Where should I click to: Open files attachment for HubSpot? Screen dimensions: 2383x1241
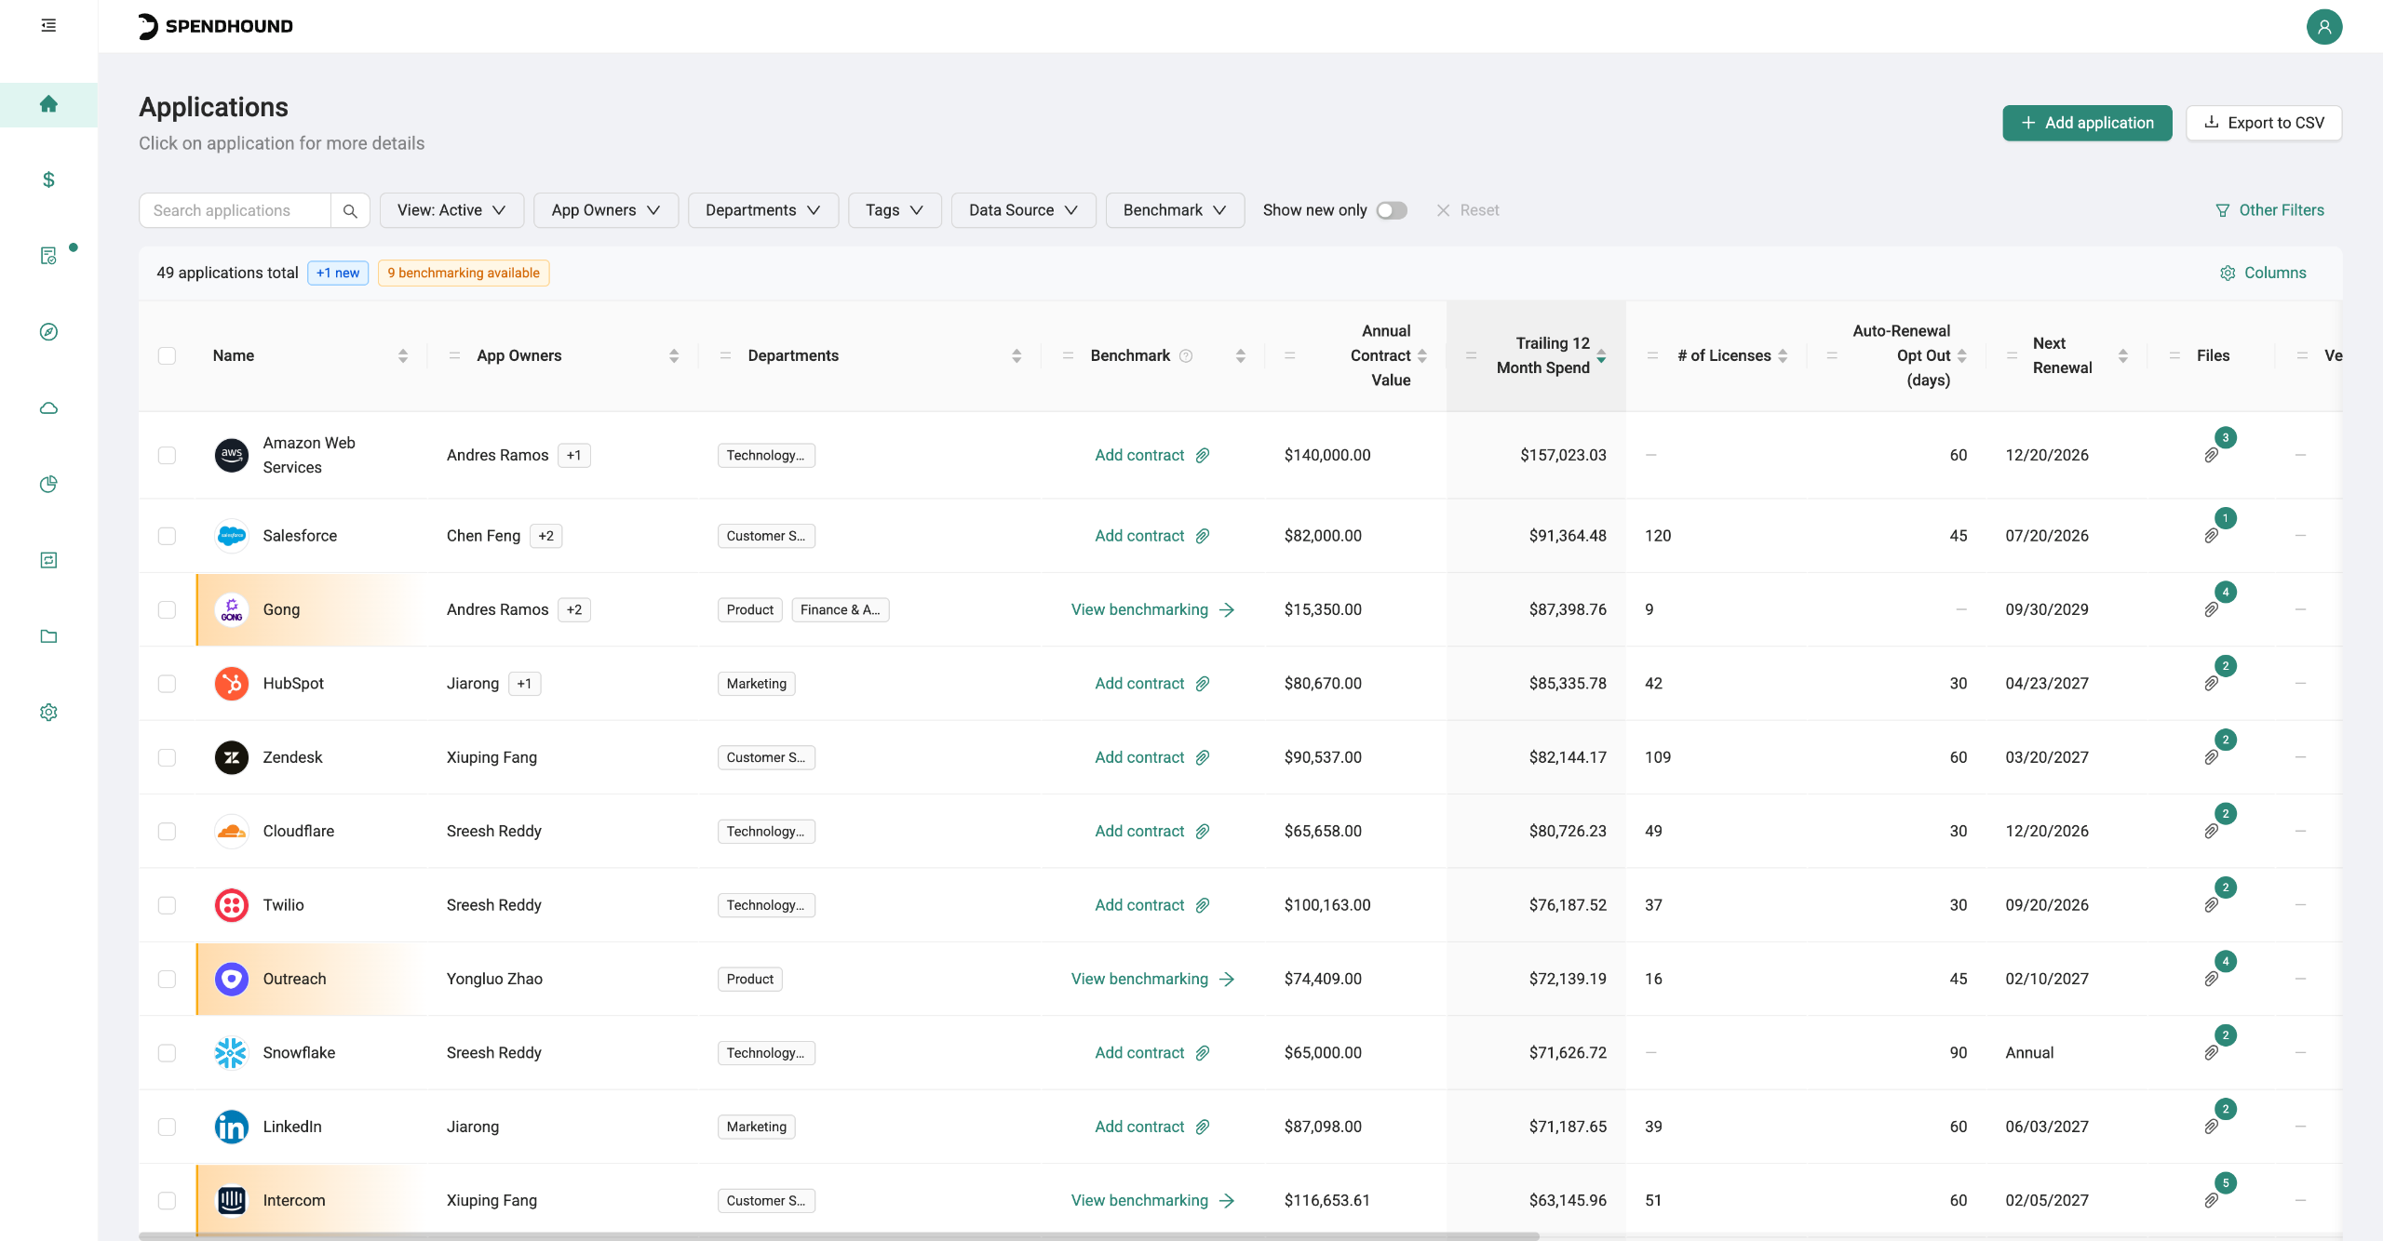pos(2212,684)
